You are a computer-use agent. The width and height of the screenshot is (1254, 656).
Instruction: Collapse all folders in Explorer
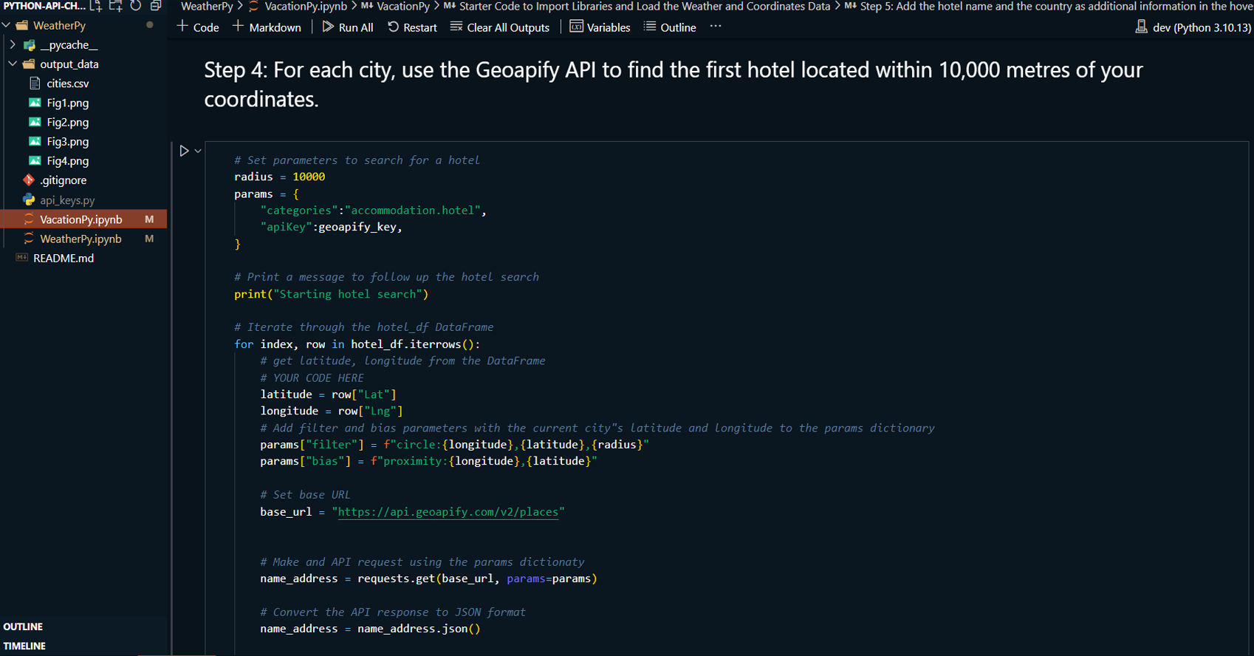pos(156,6)
